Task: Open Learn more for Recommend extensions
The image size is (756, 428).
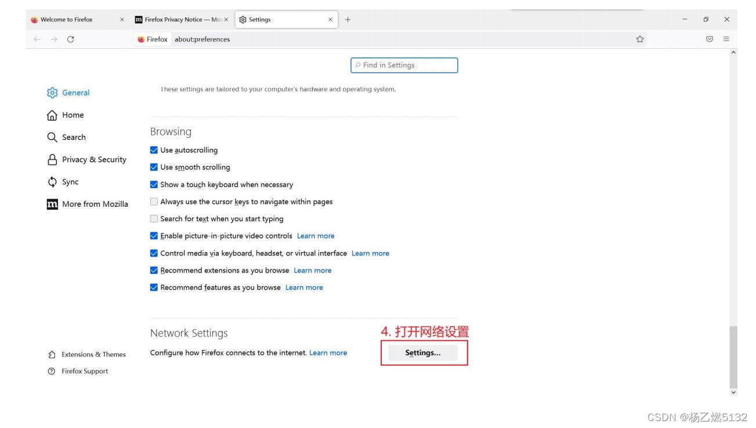Action: [313, 270]
